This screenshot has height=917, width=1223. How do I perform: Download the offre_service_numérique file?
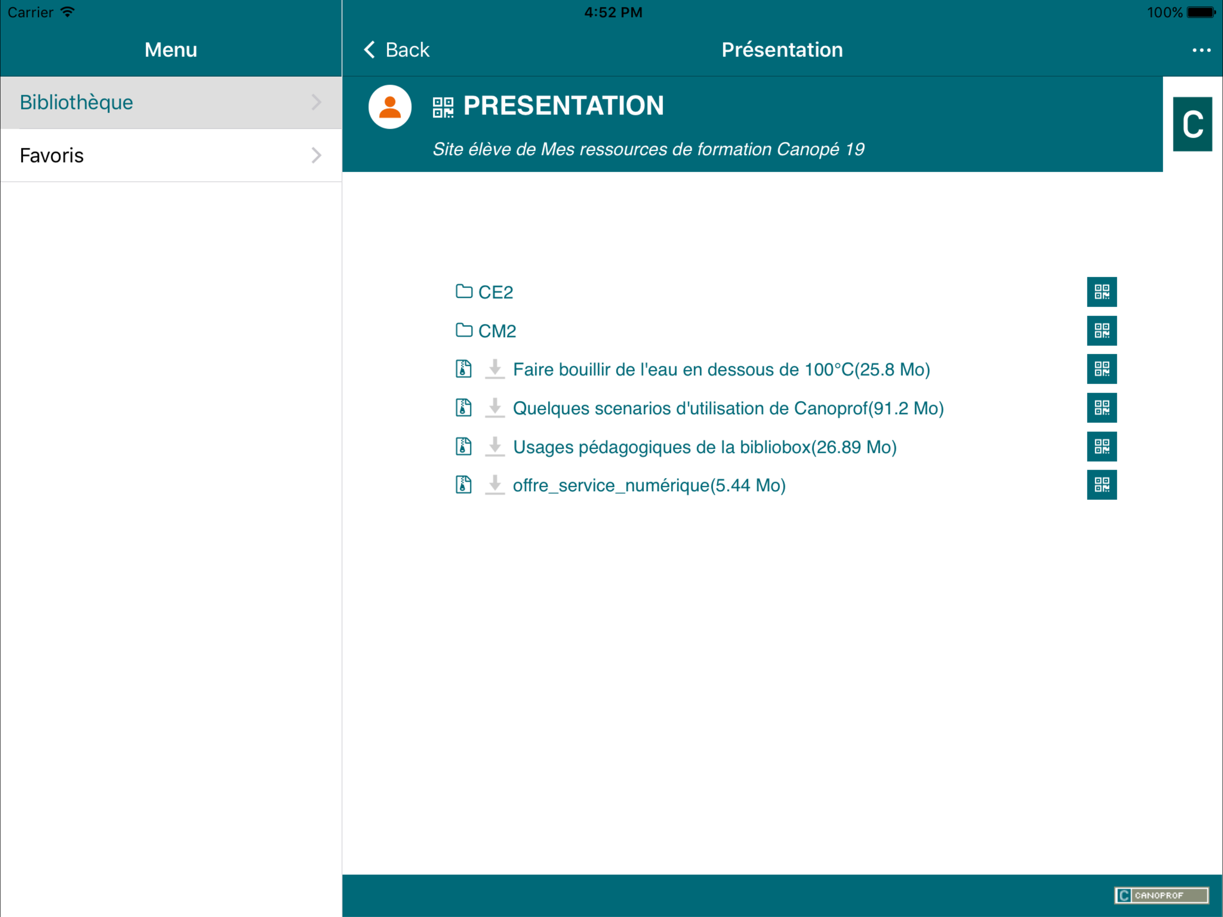495,485
